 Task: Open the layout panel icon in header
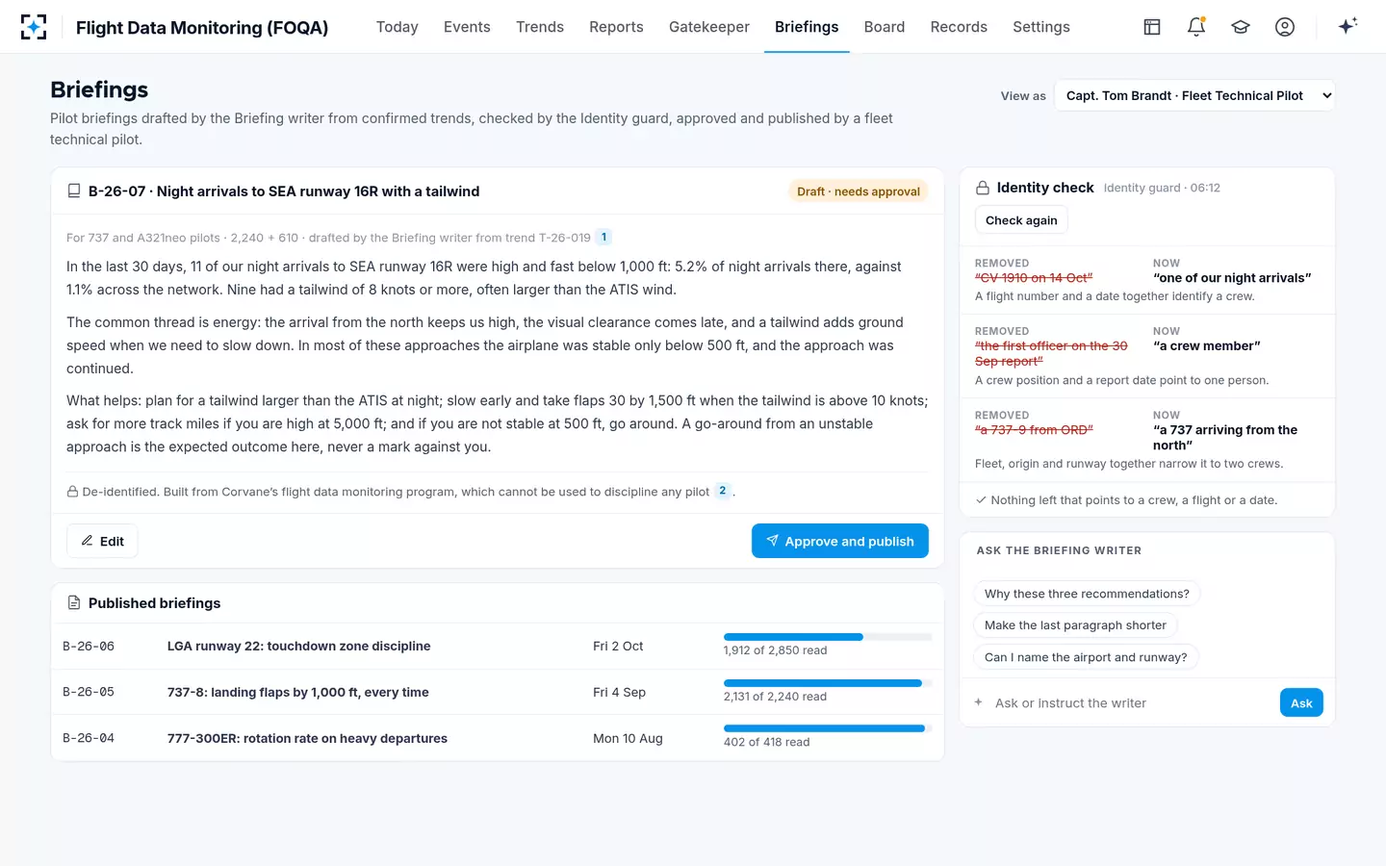(1152, 27)
